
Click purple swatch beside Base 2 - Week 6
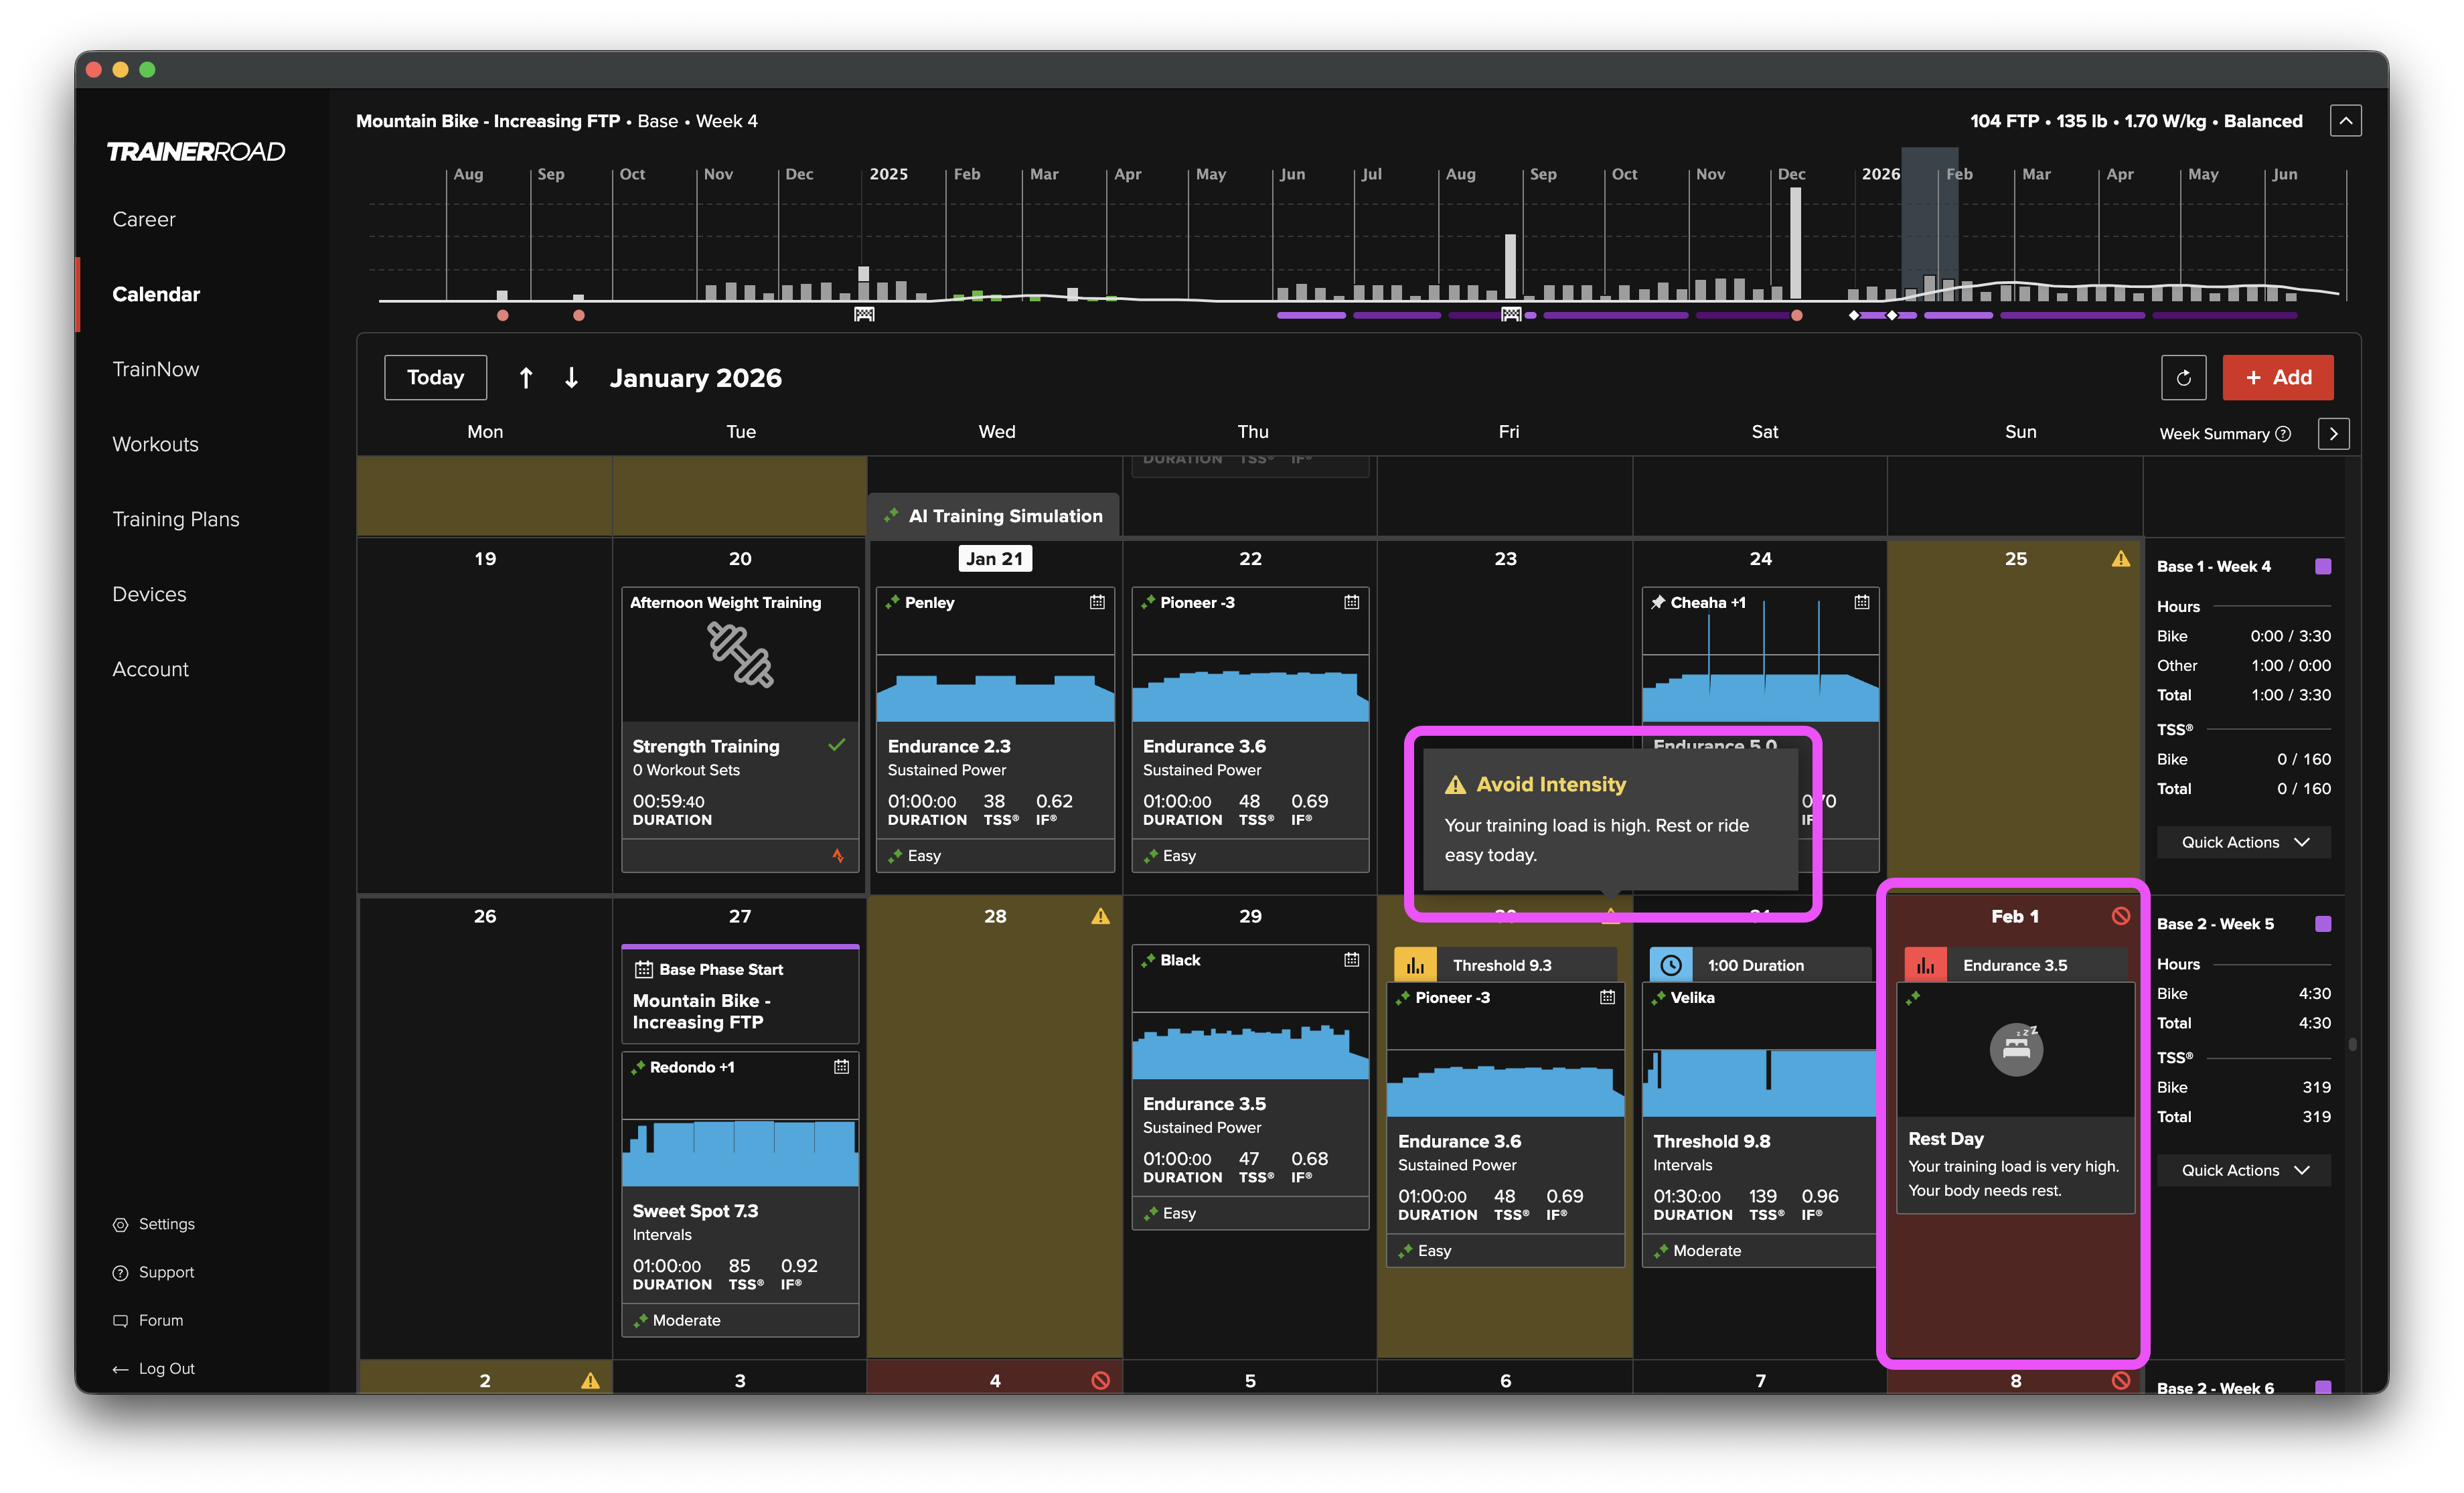tap(2323, 1387)
